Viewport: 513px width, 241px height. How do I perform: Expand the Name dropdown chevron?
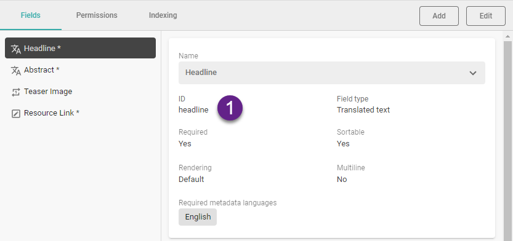(473, 73)
